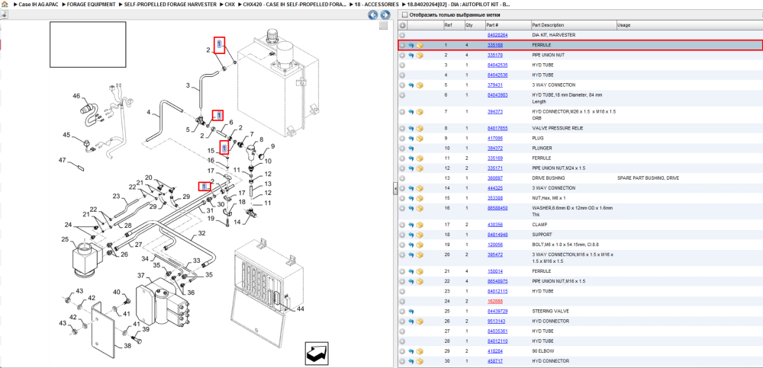Click the pin panel icon under home
Screen dimensions: 763x368
[4, 14]
